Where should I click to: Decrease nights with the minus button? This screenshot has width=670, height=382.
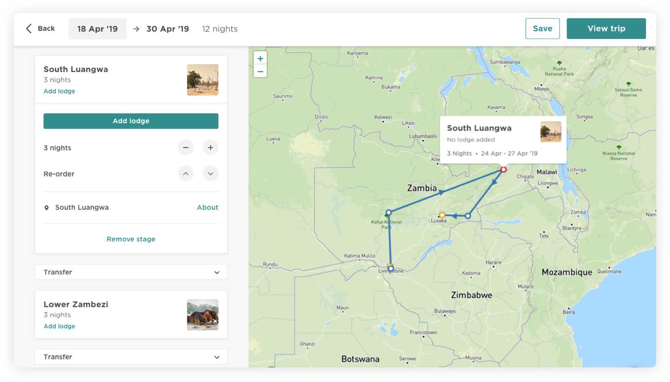coord(185,147)
